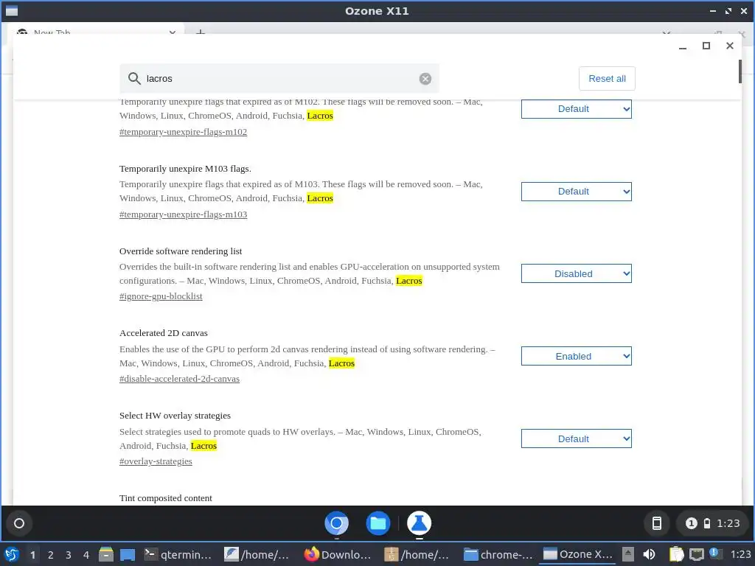This screenshot has width=755, height=566.
Task: Click the network monitor tray icon
Action: 697,554
